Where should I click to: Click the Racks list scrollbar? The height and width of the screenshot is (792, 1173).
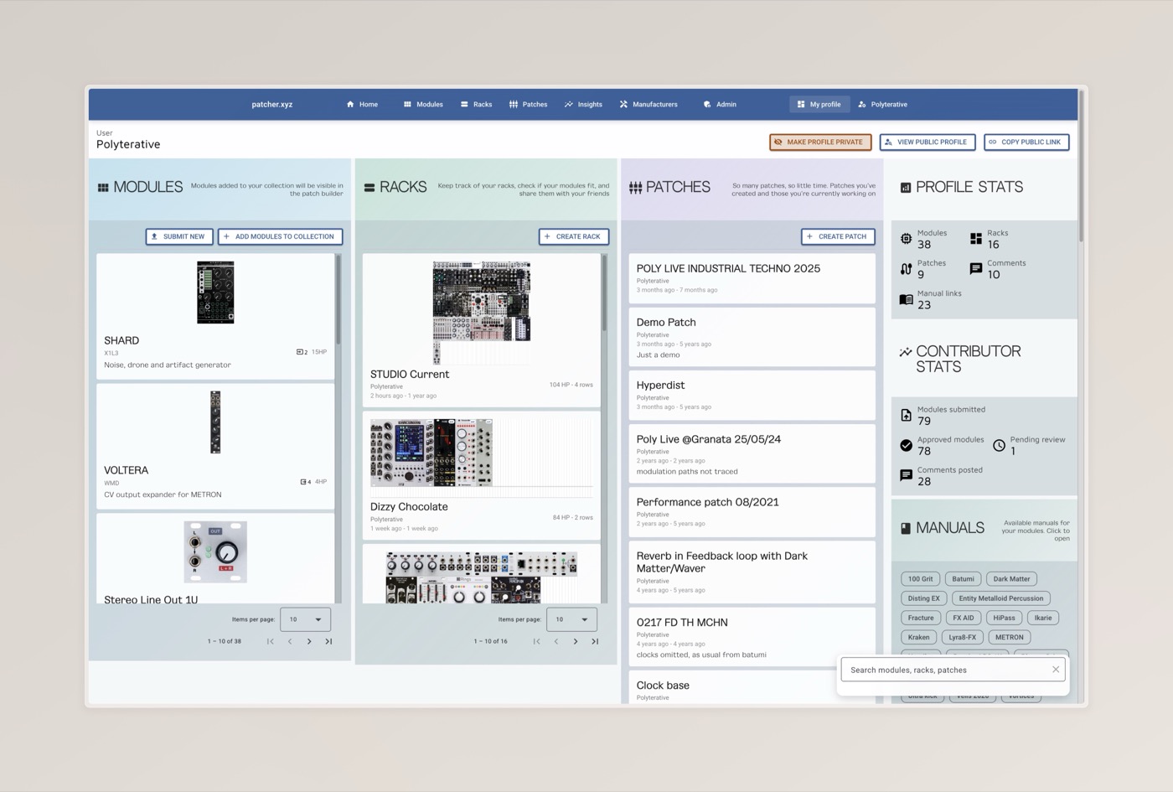point(604,293)
